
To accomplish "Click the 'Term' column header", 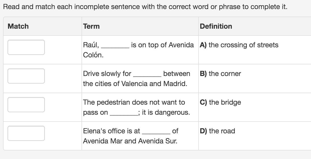I will (x=91, y=26).
